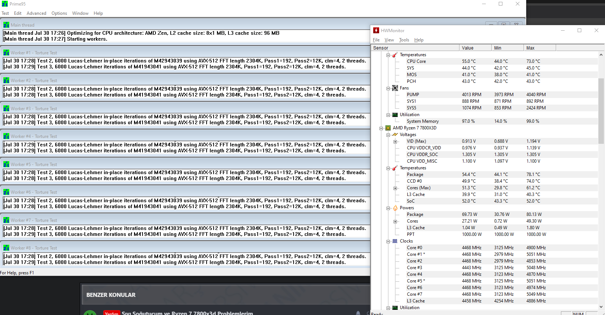Click the clock icon beside Clocks node

coord(395,241)
